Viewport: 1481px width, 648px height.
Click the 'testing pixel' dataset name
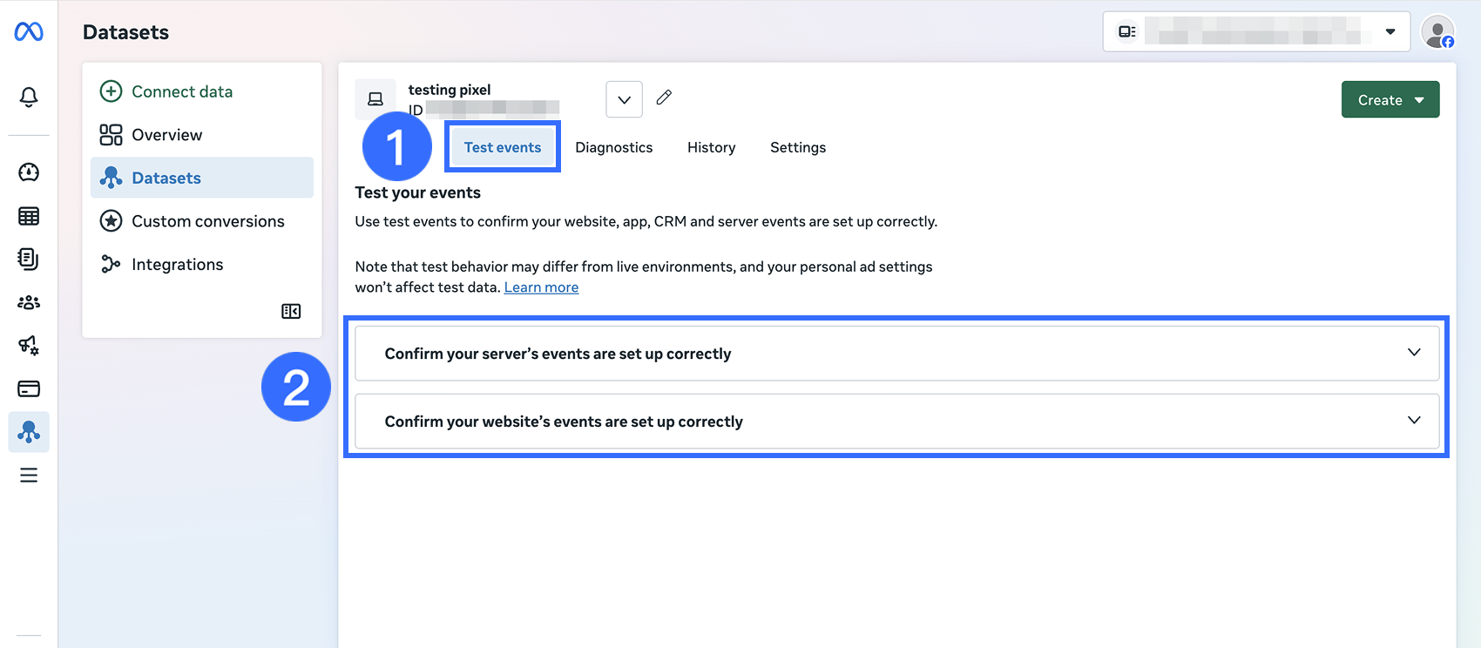click(450, 90)
